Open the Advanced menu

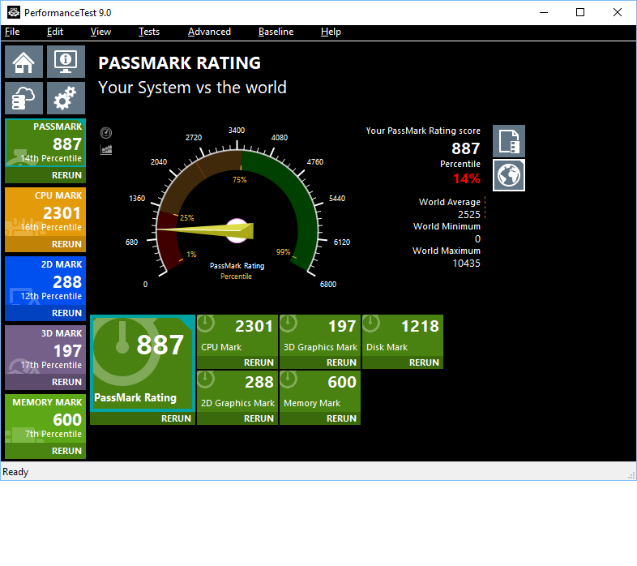point(209,32)
